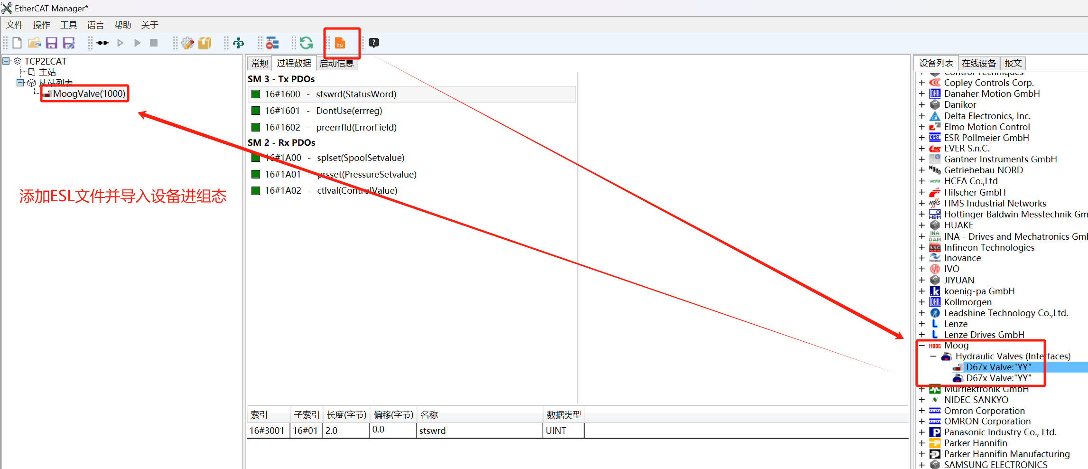This screenshot has width=1088, height=469.
Task: Select the 16#3001 index cell
Action: click(x=269, y=431)
